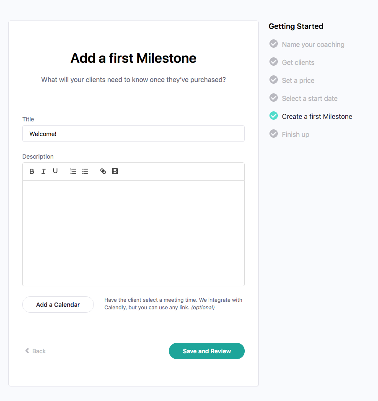Viewport: 378px width, 401px height.
Task: Select the 'Create a first Milestone' step label
Action: tap(317, 116)
